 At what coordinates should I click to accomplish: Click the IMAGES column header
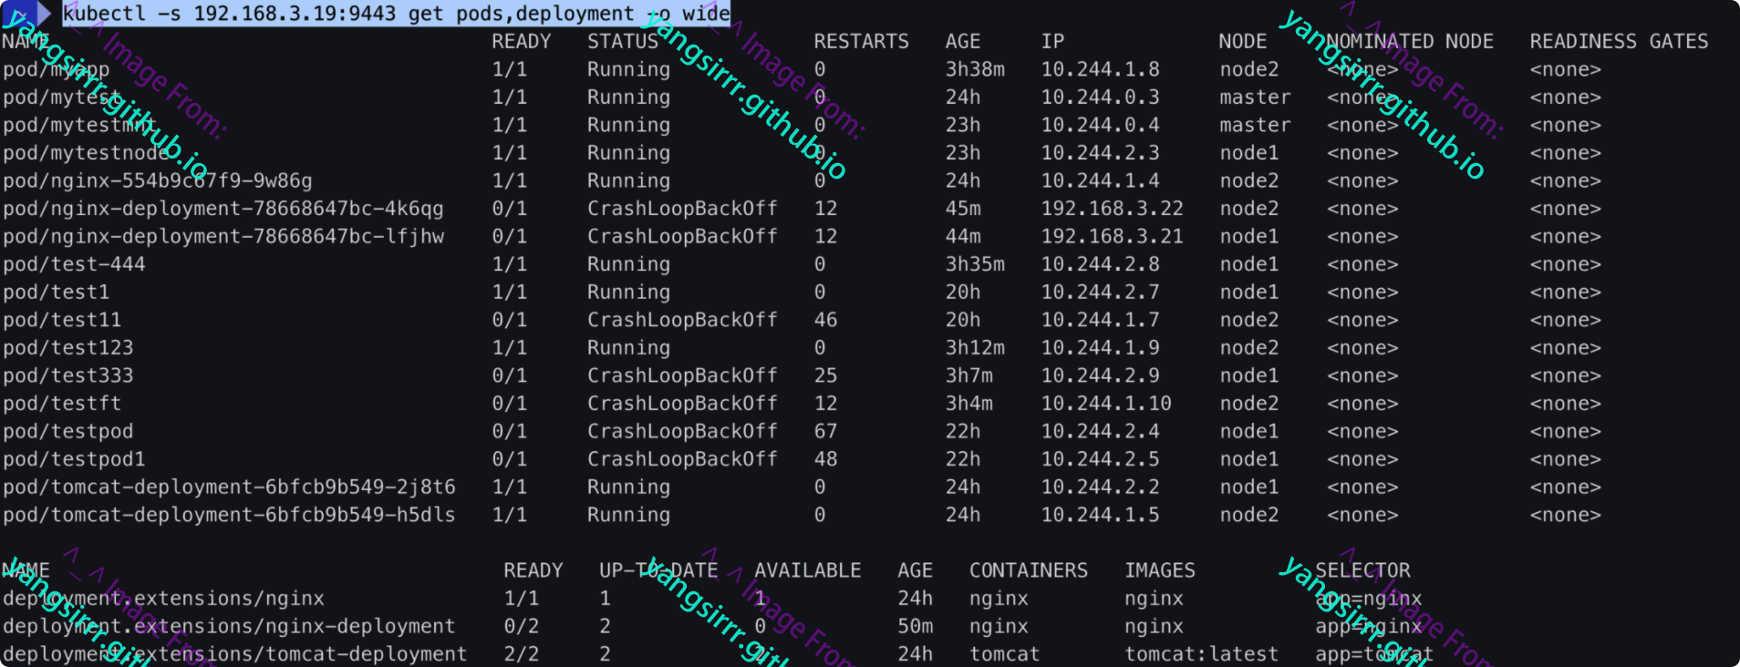coord(1159,570)
